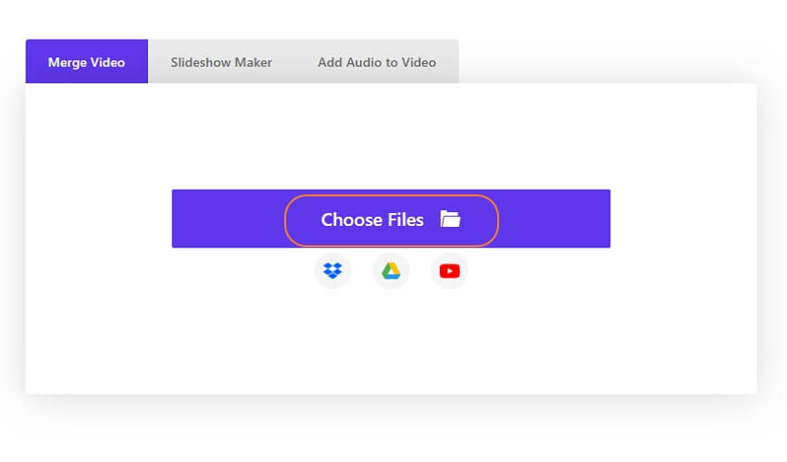Click the white folder icon beside Choose Files
The image size is (787, 462).
(x=450, y=219)
